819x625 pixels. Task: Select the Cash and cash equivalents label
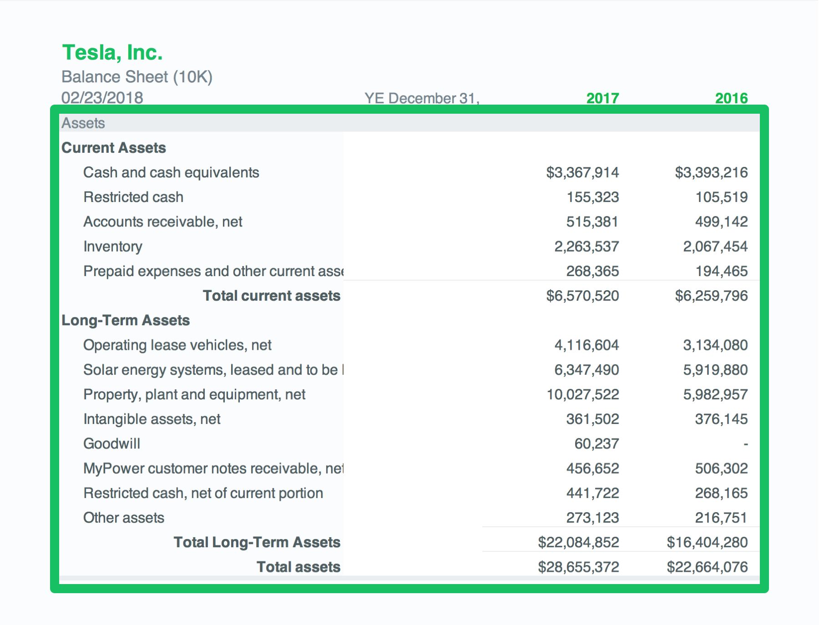click(171, 172)
